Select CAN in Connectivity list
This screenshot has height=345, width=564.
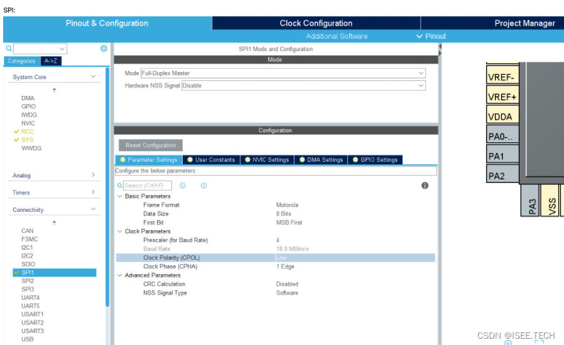tap(28, 231)
